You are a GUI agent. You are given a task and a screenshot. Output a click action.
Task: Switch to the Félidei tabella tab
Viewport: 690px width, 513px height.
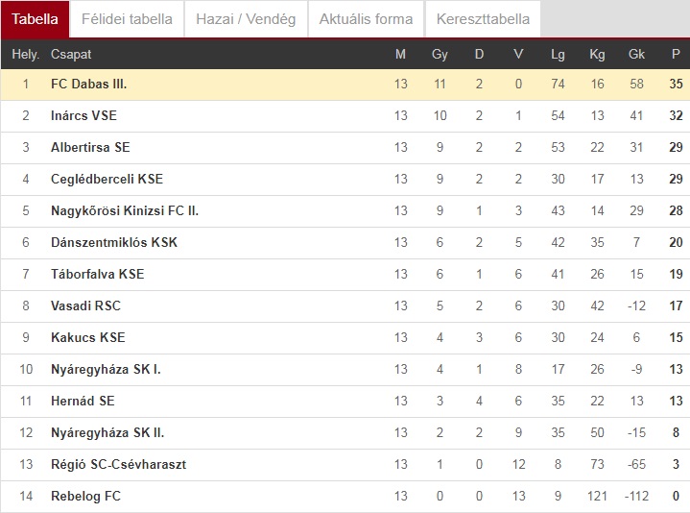(127, 19)
